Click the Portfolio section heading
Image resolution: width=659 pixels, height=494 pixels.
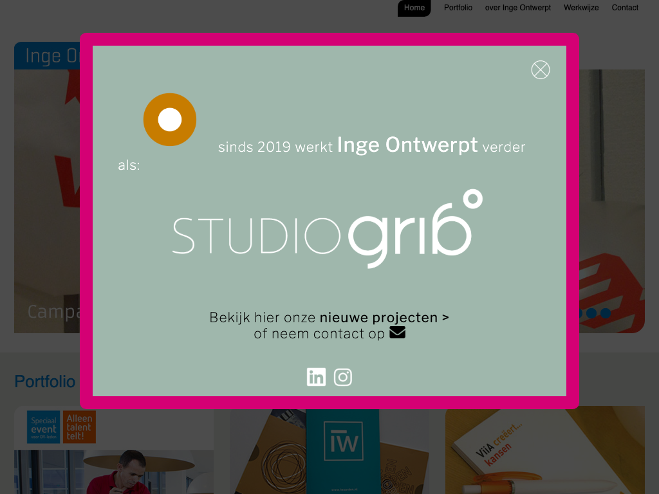(x=45, y=381)
